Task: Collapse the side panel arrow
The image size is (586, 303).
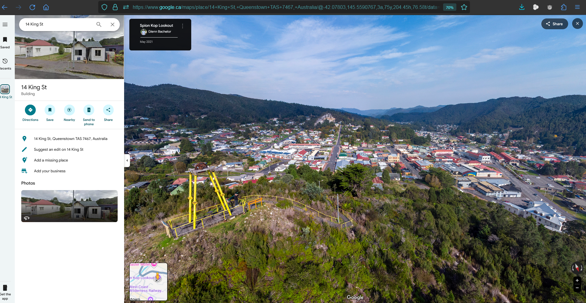Action: tap(127, 161)
